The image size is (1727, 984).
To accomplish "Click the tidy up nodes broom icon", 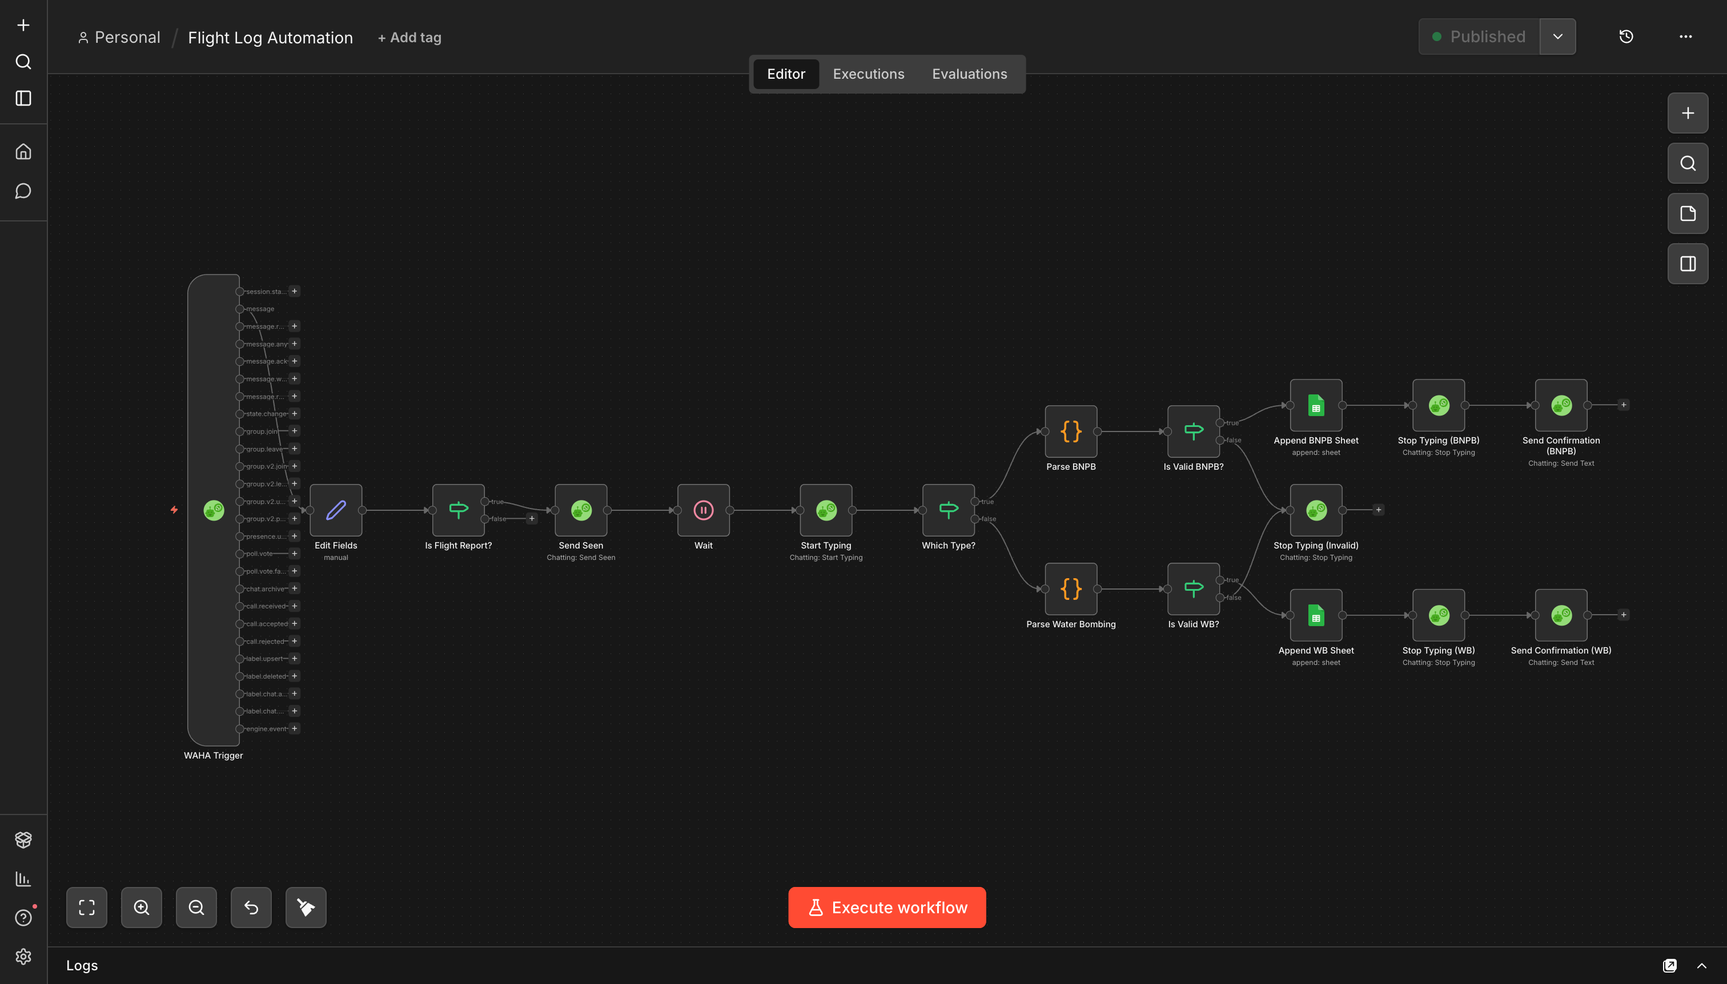I will tap(306, 907).
